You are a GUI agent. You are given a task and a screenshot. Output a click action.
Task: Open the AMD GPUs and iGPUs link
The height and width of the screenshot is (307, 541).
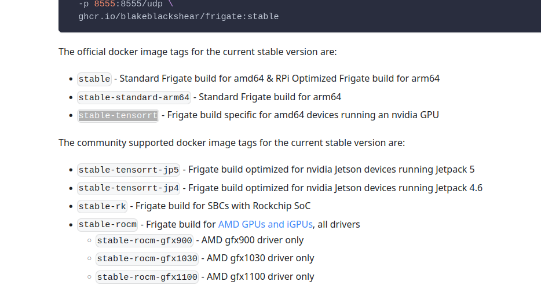pos(265,225)
